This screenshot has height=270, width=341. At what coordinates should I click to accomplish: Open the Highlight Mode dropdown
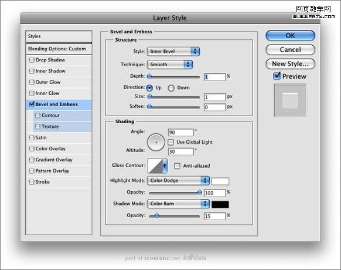178,181
